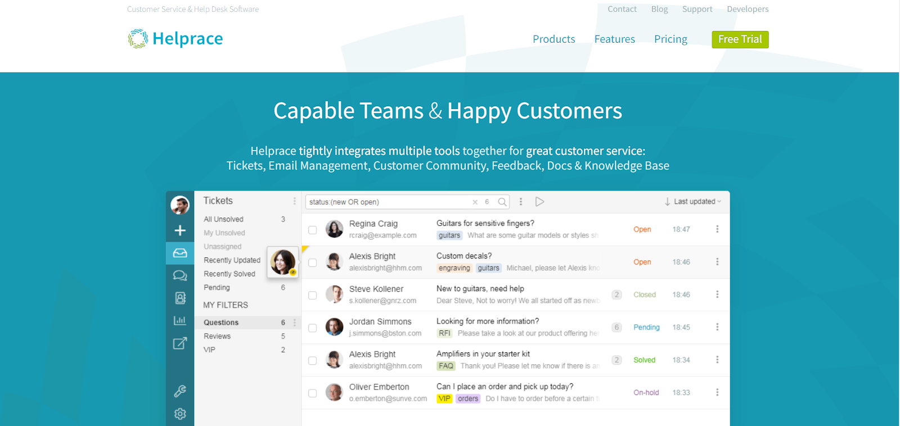Click the yellow VIP tag on Oliver's ticket

pos(444,398)
